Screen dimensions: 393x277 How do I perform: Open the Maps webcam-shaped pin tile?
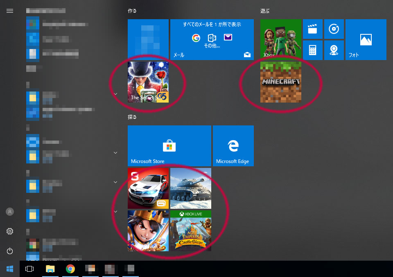[x=334, y=50]
